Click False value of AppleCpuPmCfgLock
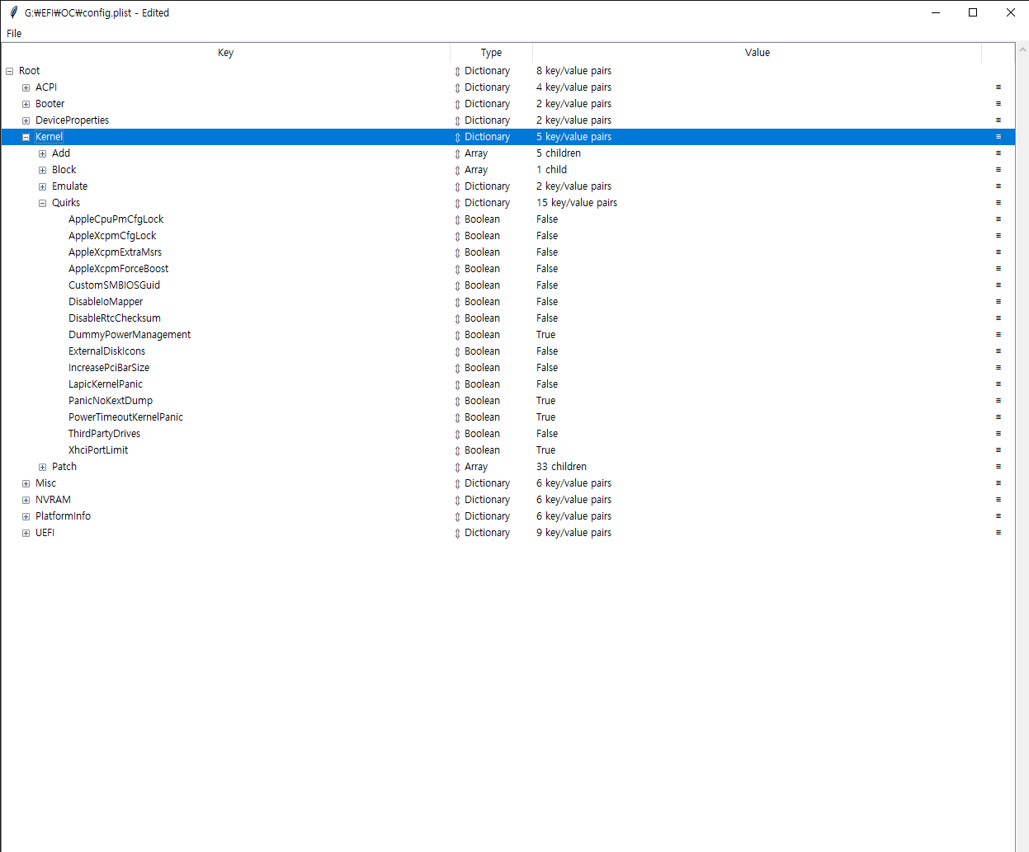Image resolution: width=1029 pixels, height=852 pixels. point(547,219)
